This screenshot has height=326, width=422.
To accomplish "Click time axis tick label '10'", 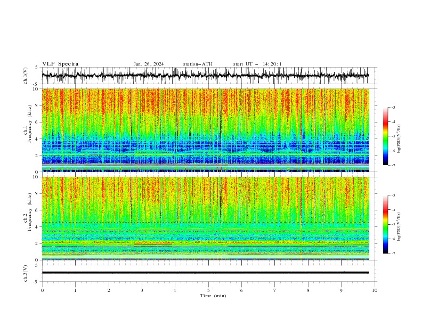I will click(375, 290).
